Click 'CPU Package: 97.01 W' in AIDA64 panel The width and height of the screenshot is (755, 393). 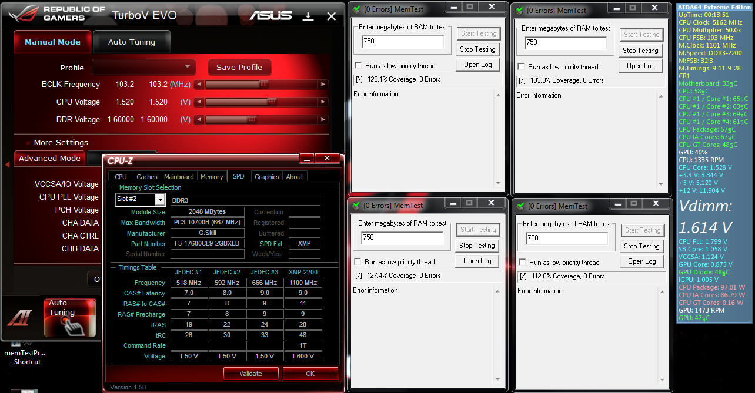711,288
